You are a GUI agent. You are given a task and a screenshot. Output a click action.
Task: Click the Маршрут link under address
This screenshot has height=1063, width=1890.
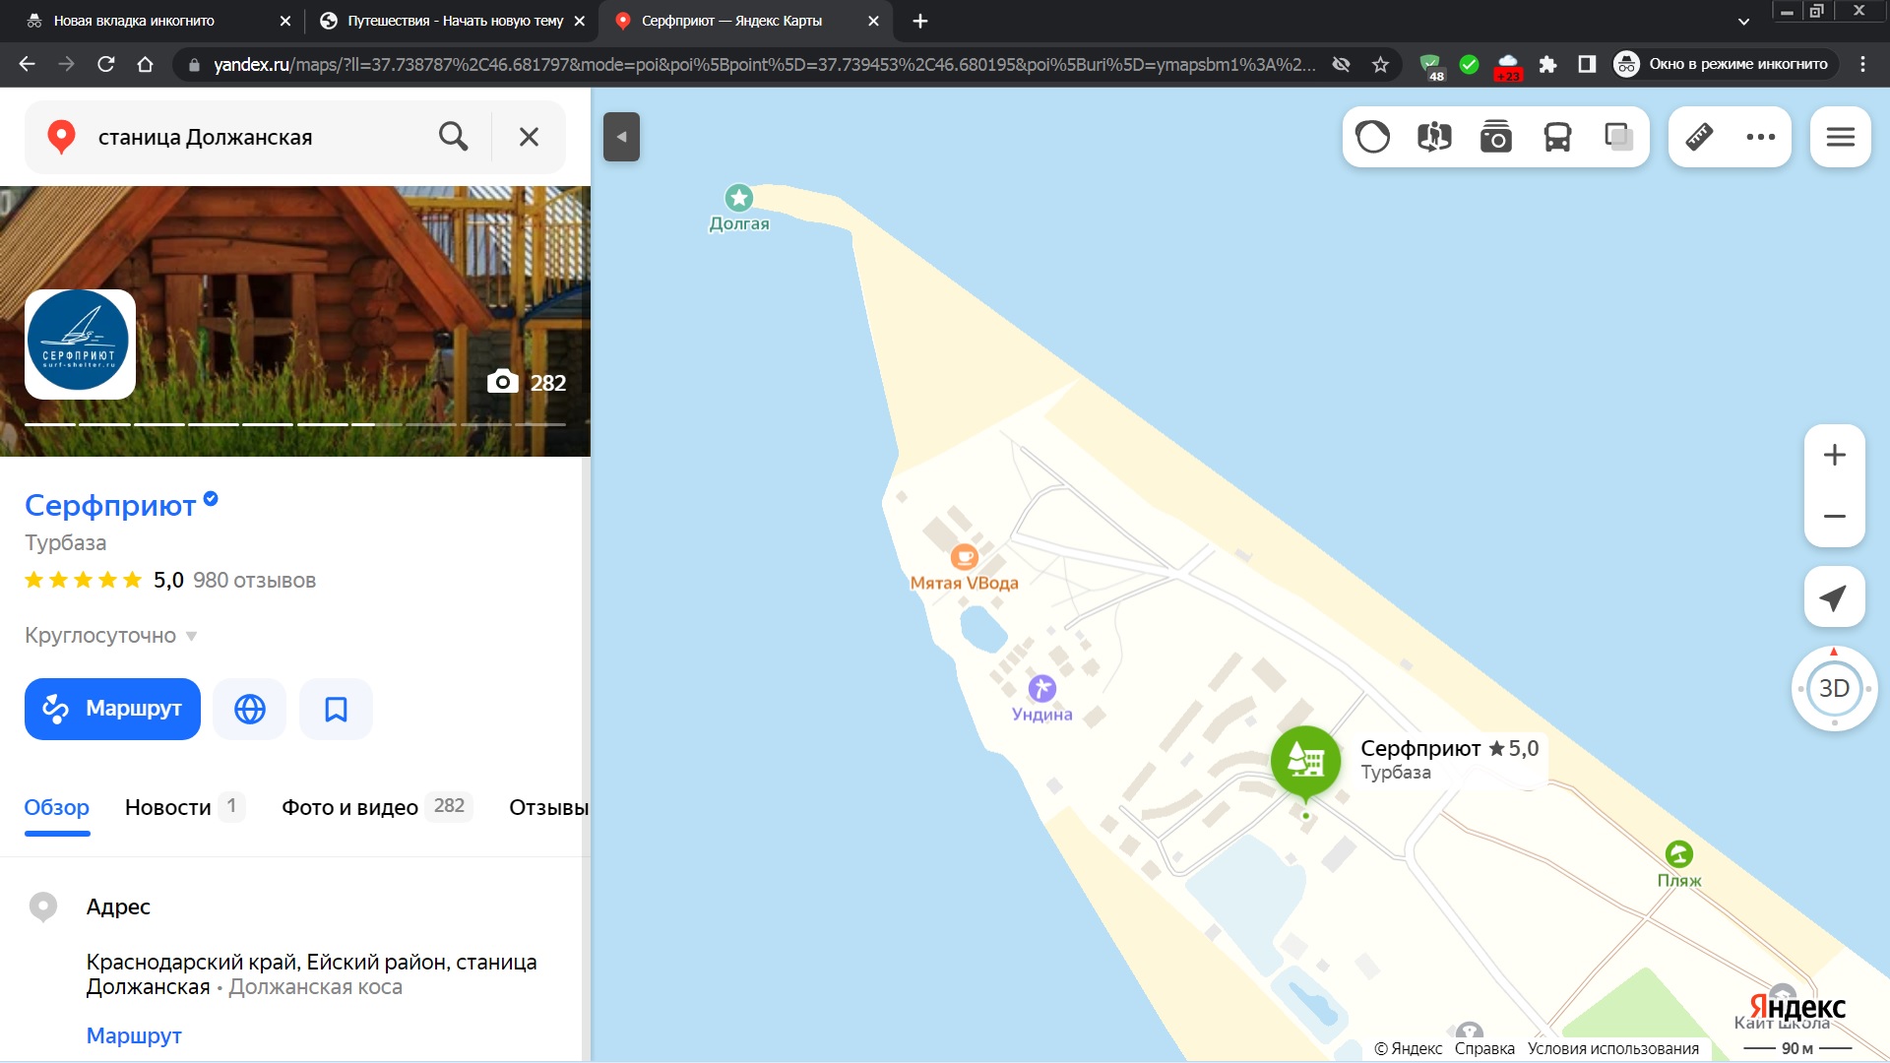click(134, 1035)
